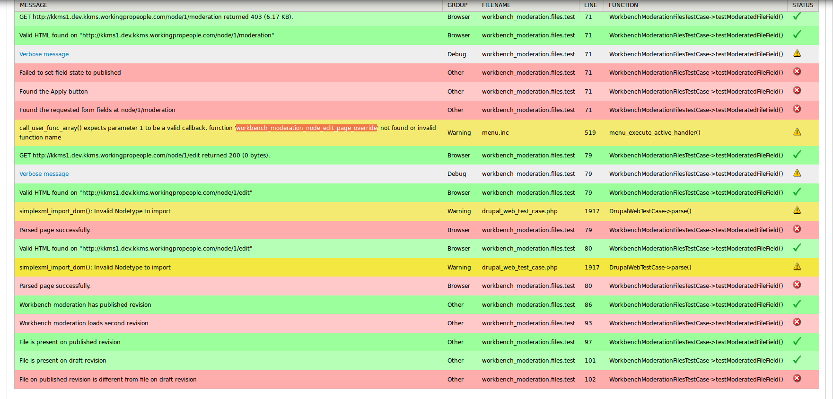Click highlighted 'workbench_moderation_node_edit_page_override' text
The width and height of the screenshot is (833, 399).
pos(307,128)
